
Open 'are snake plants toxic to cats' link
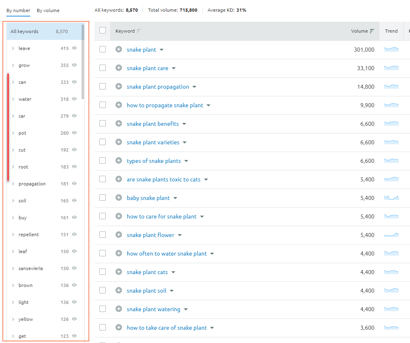(x=164, y=179)
